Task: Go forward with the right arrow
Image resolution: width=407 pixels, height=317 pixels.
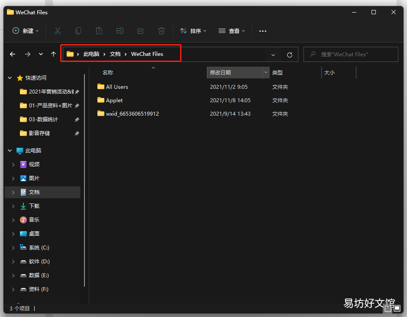Action: [28, 54]
